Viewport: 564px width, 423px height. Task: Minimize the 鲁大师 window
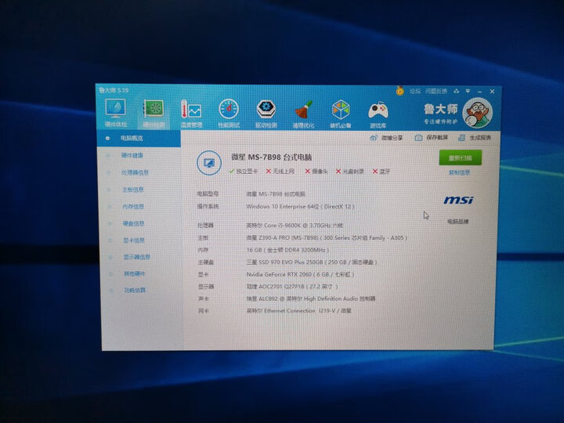[480, 92]
